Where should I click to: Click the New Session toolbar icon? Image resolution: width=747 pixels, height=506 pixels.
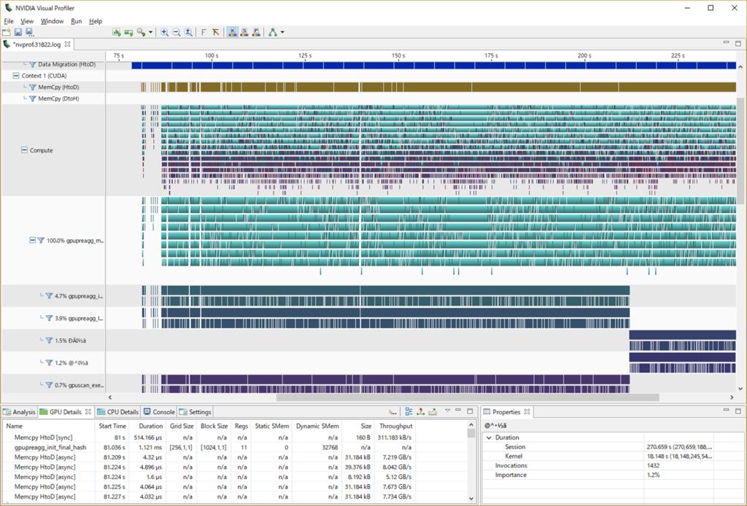6,32
